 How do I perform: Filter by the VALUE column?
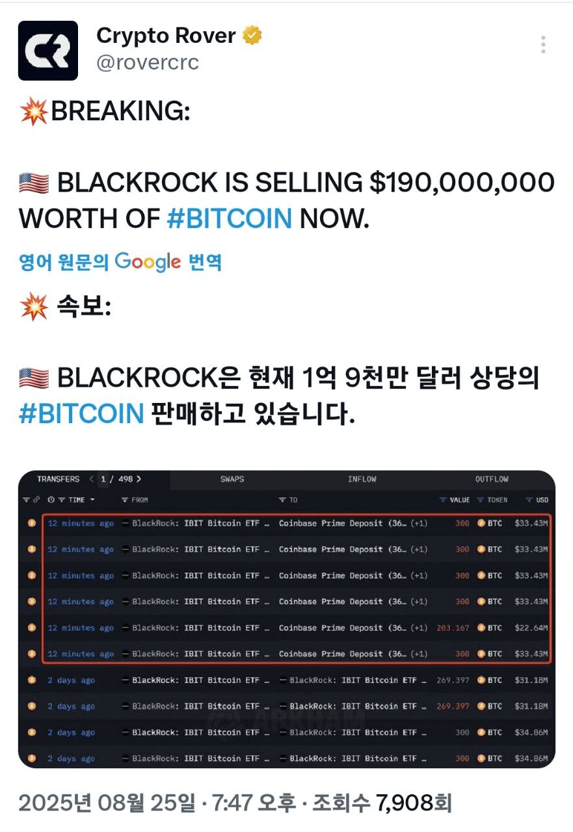[x=455, y=500]
